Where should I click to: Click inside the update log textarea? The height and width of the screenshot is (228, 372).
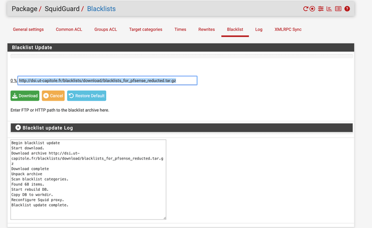(x=88, y=180)
